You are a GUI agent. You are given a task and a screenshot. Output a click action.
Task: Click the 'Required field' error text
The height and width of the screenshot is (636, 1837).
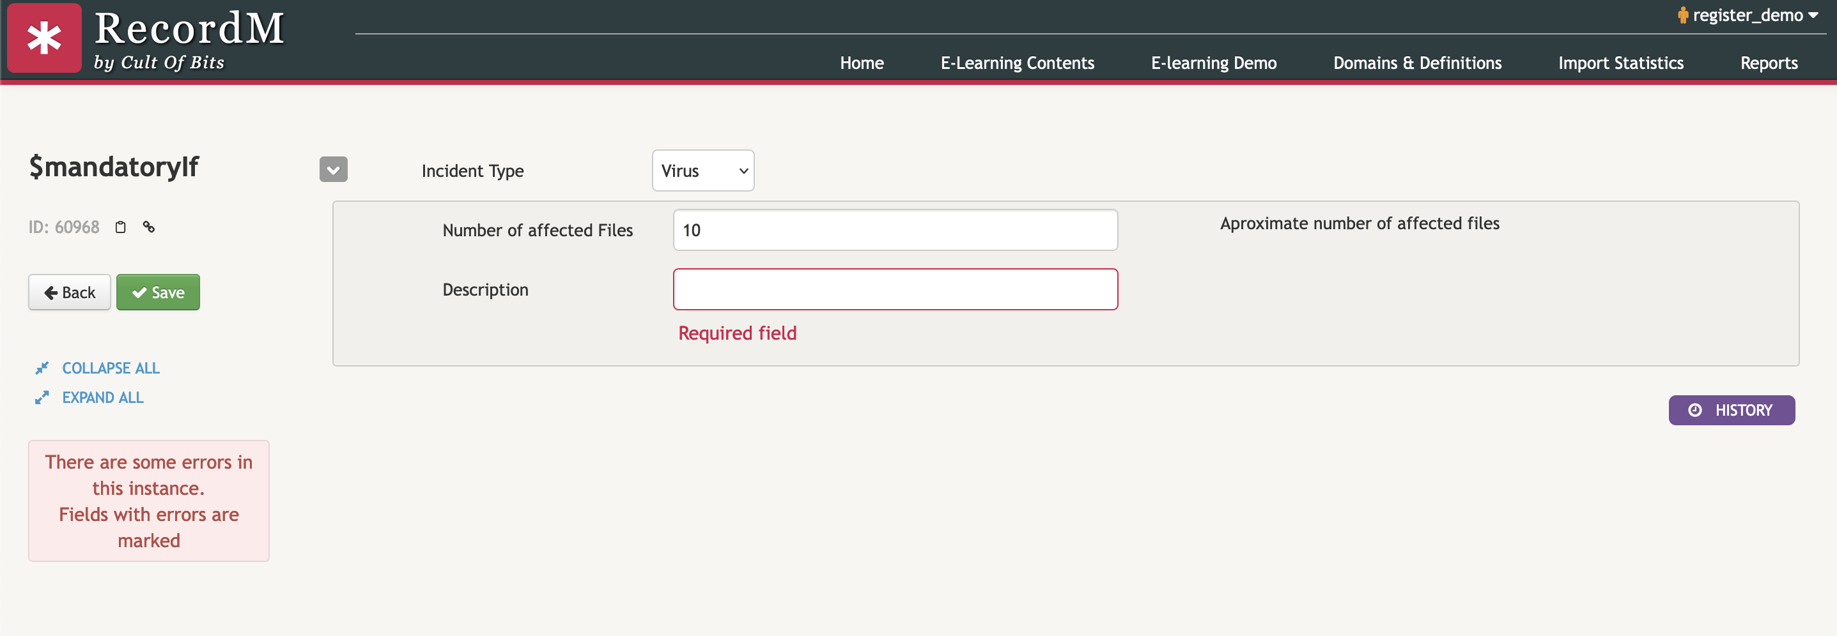coord(737,333)
